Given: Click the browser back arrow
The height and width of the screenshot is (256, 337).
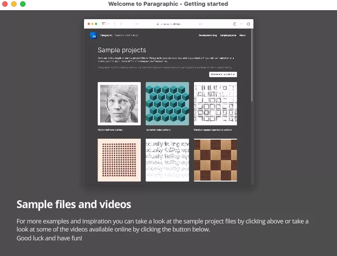Looking at the screenshot, I should coord(115,24).
